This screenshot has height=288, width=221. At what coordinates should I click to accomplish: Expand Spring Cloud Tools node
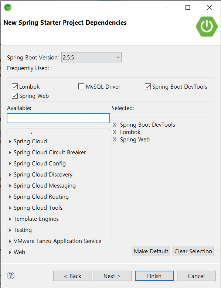(10, 208)
